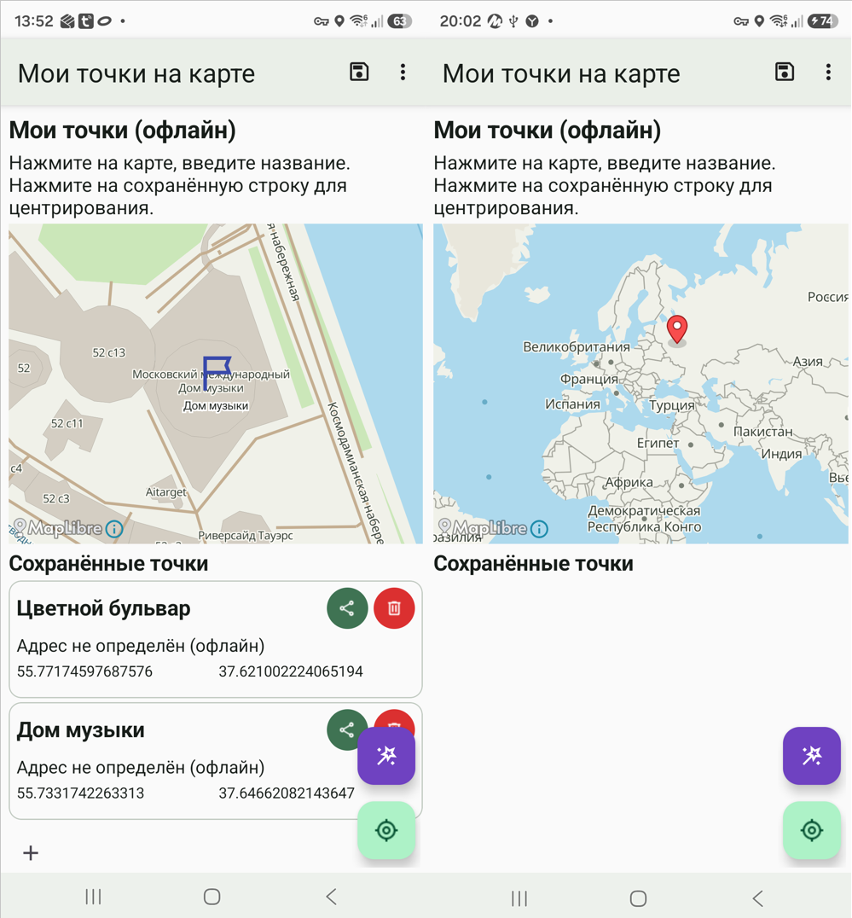Viewport: 852px width, 918px height.
Task: Tap green locate-me button on left screen
Action: [x=386, y=830]
